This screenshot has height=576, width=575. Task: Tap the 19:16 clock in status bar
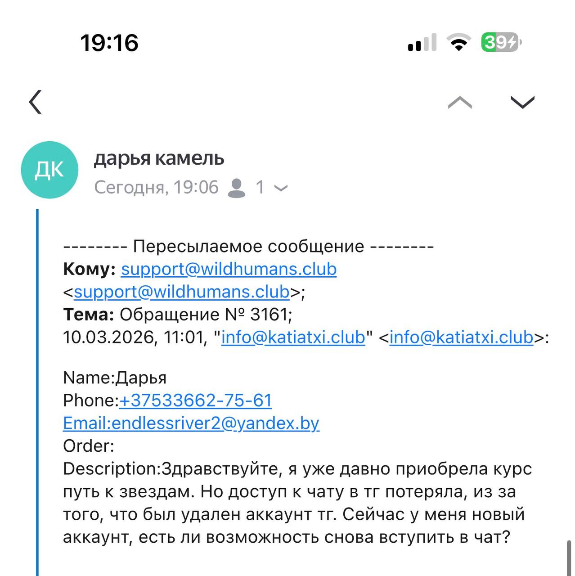point(109,43)
